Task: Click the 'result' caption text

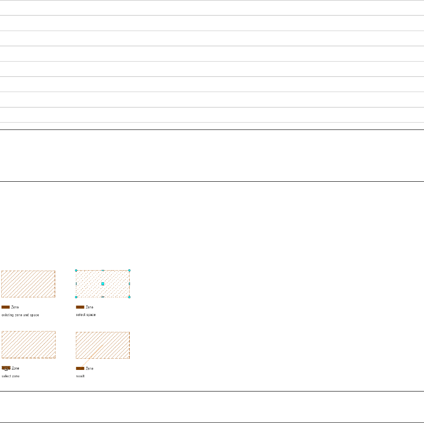Action: click(x=81, y=376)
